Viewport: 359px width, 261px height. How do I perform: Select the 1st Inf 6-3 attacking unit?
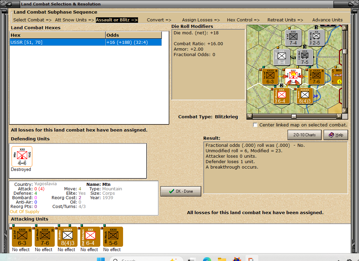22,237
